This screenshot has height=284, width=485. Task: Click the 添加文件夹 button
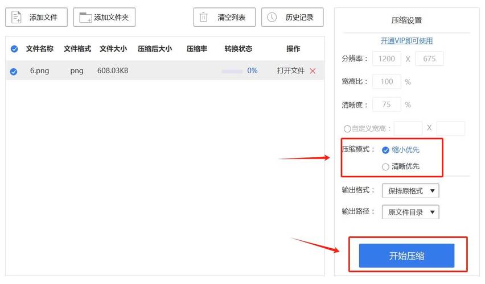[104, 17]
